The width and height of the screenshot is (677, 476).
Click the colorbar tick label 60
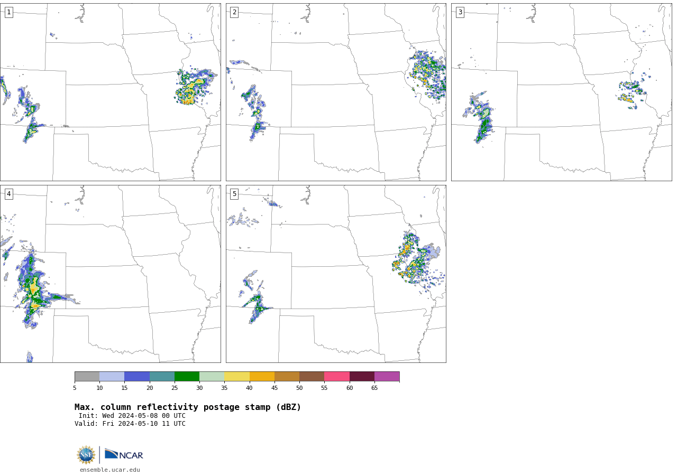350,388
